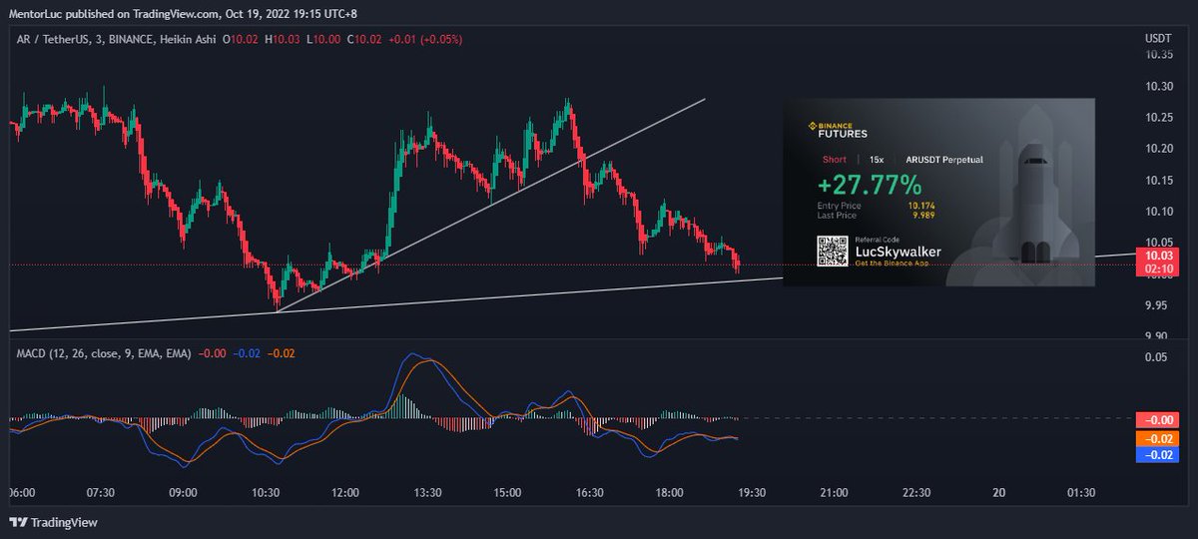
Task: Click the USDT currency label on price axis
Action: pos(1157,38)
